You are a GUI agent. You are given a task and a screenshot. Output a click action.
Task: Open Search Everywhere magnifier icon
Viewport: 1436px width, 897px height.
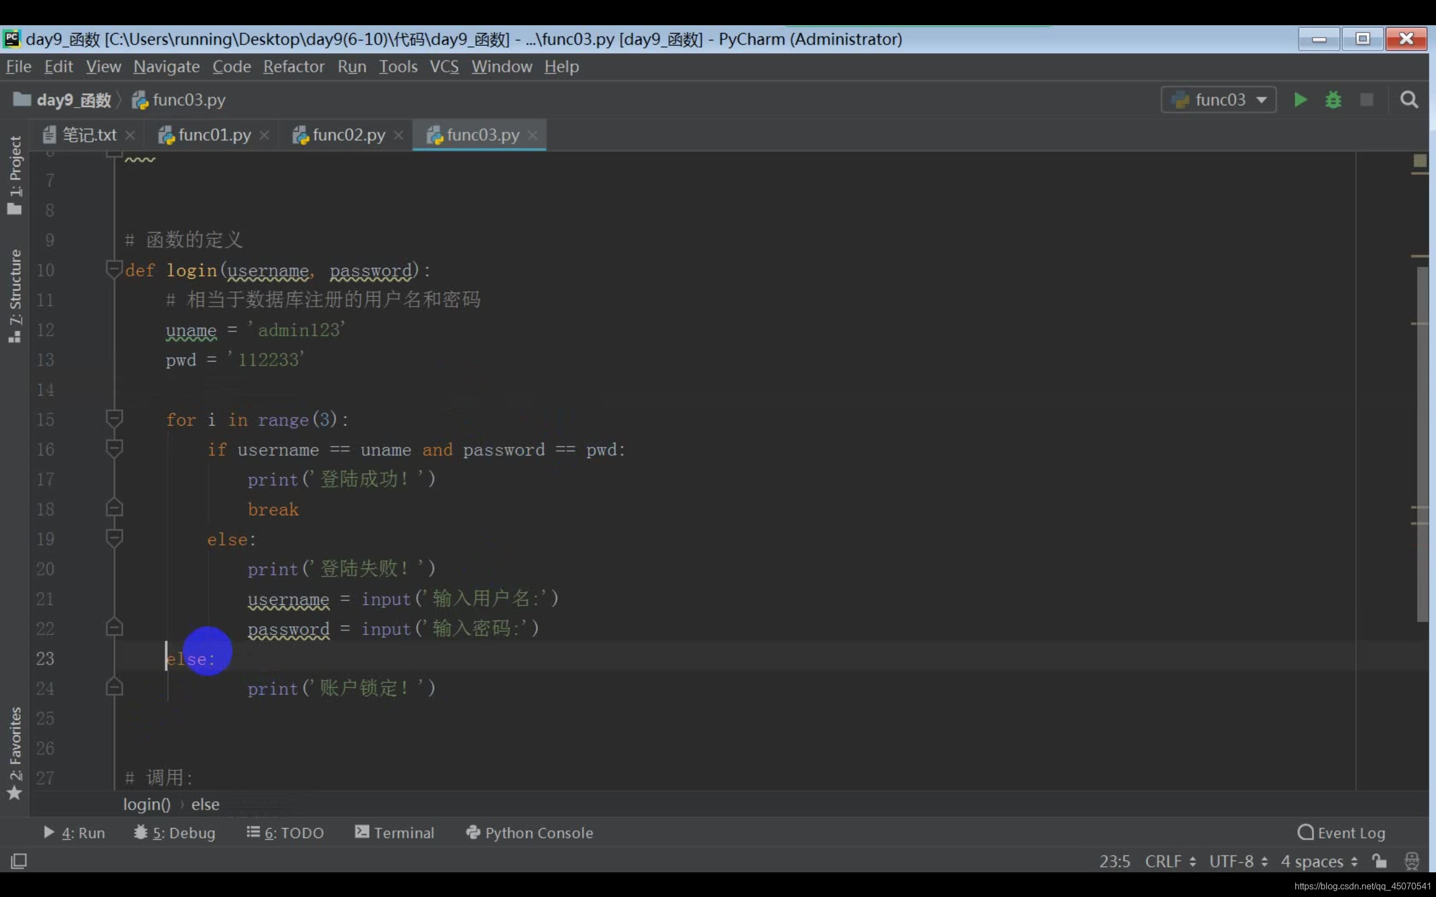coord(1409,100)
